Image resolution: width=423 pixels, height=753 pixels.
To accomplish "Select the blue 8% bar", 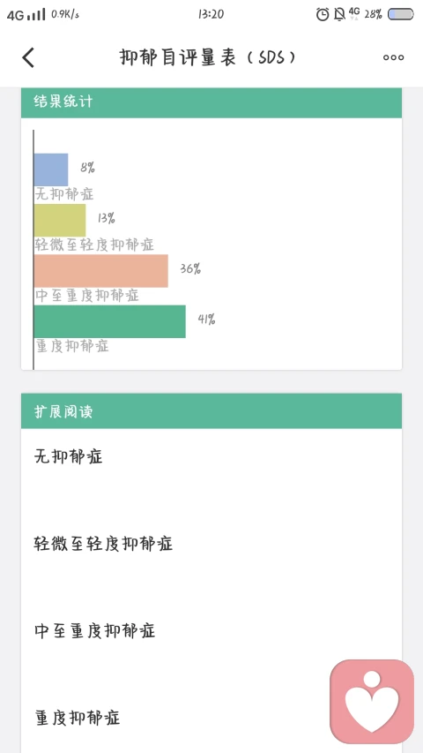I will point(51,169).
